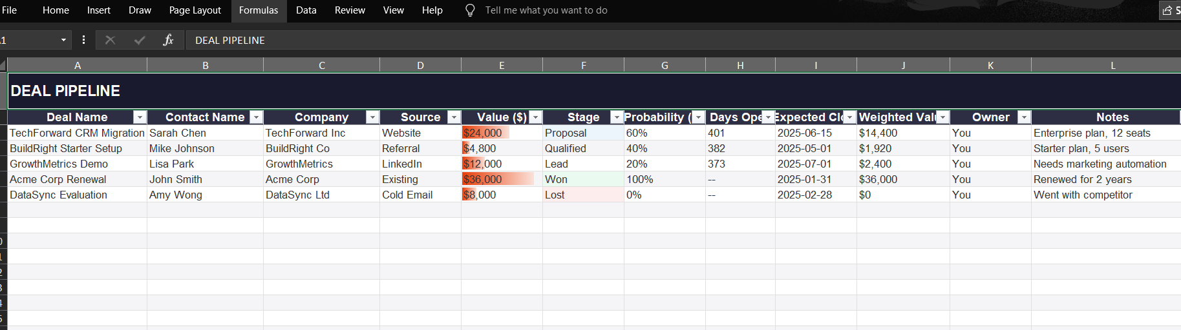This screenshot has height=330, width=1181.
Task: Click the Sarah Chen contact cell
Action: (205, 133)
